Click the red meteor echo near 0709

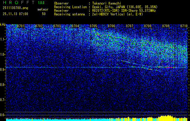pyautogui.click(x=166, y=67)
